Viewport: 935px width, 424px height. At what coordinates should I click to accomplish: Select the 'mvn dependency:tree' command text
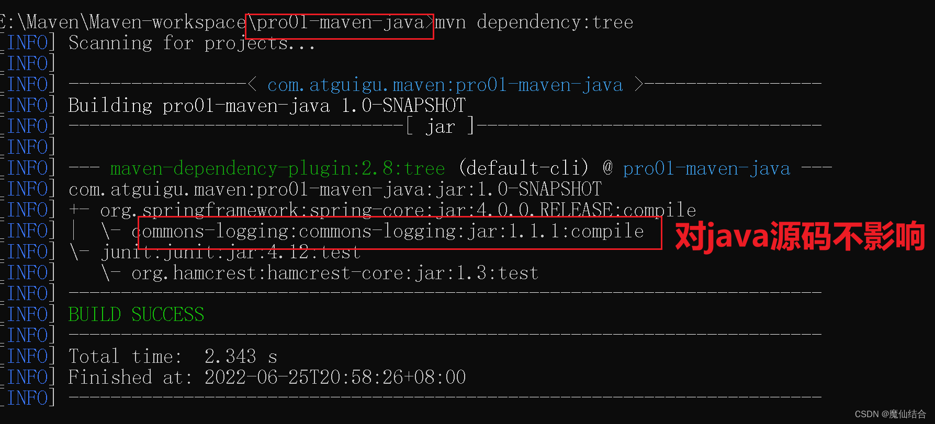pos(534,22)
